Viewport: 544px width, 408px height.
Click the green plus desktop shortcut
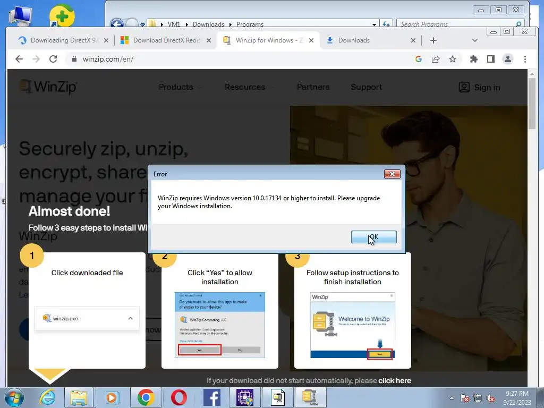pyautogui.click(x=62, y=15)
